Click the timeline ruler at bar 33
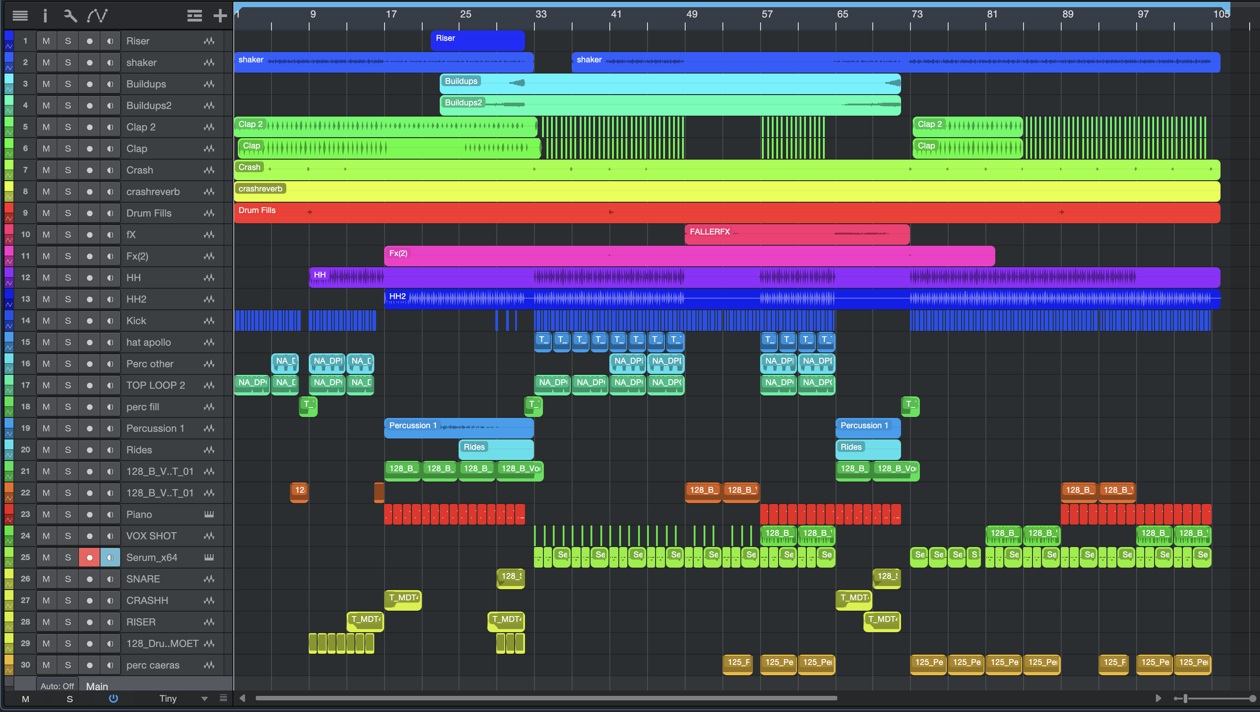Viewport: 1260px width, 712px height. (x=540, y=15)
